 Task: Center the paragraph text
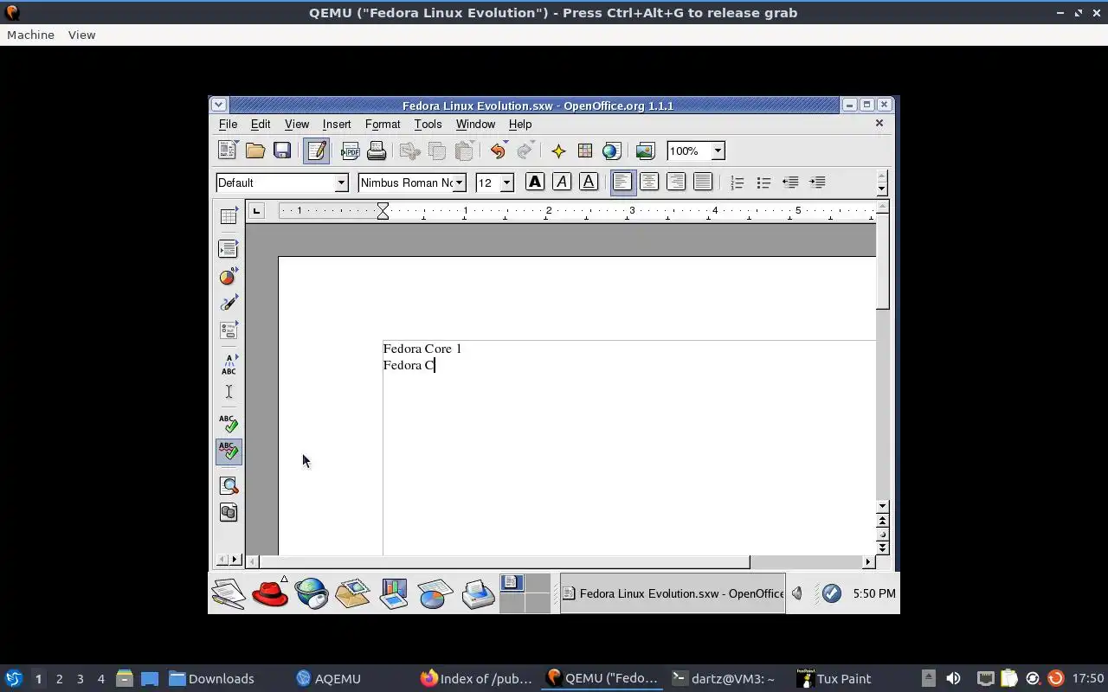point(649,182)
